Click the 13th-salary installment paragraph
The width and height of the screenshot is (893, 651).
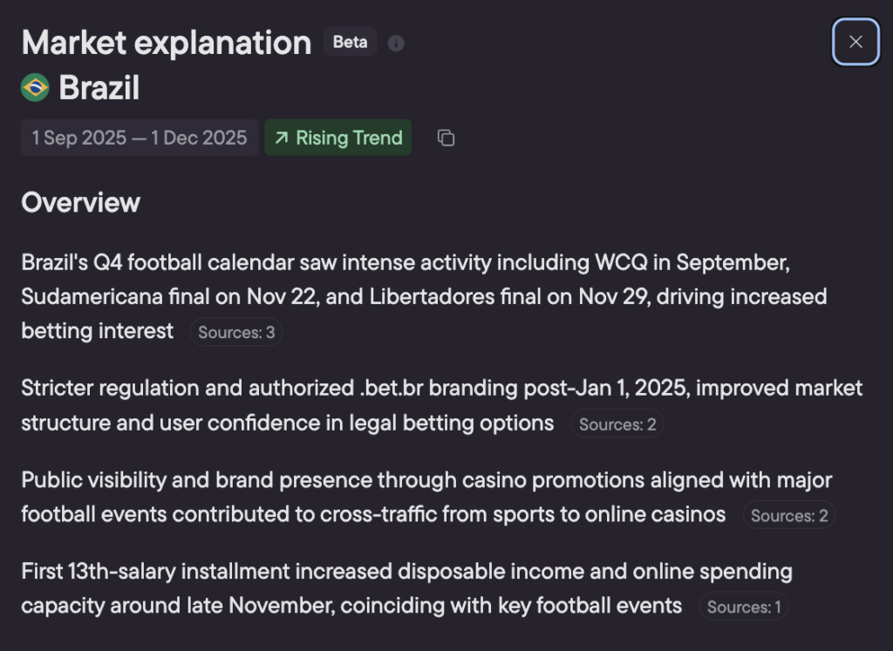click(x=406, y=572)
